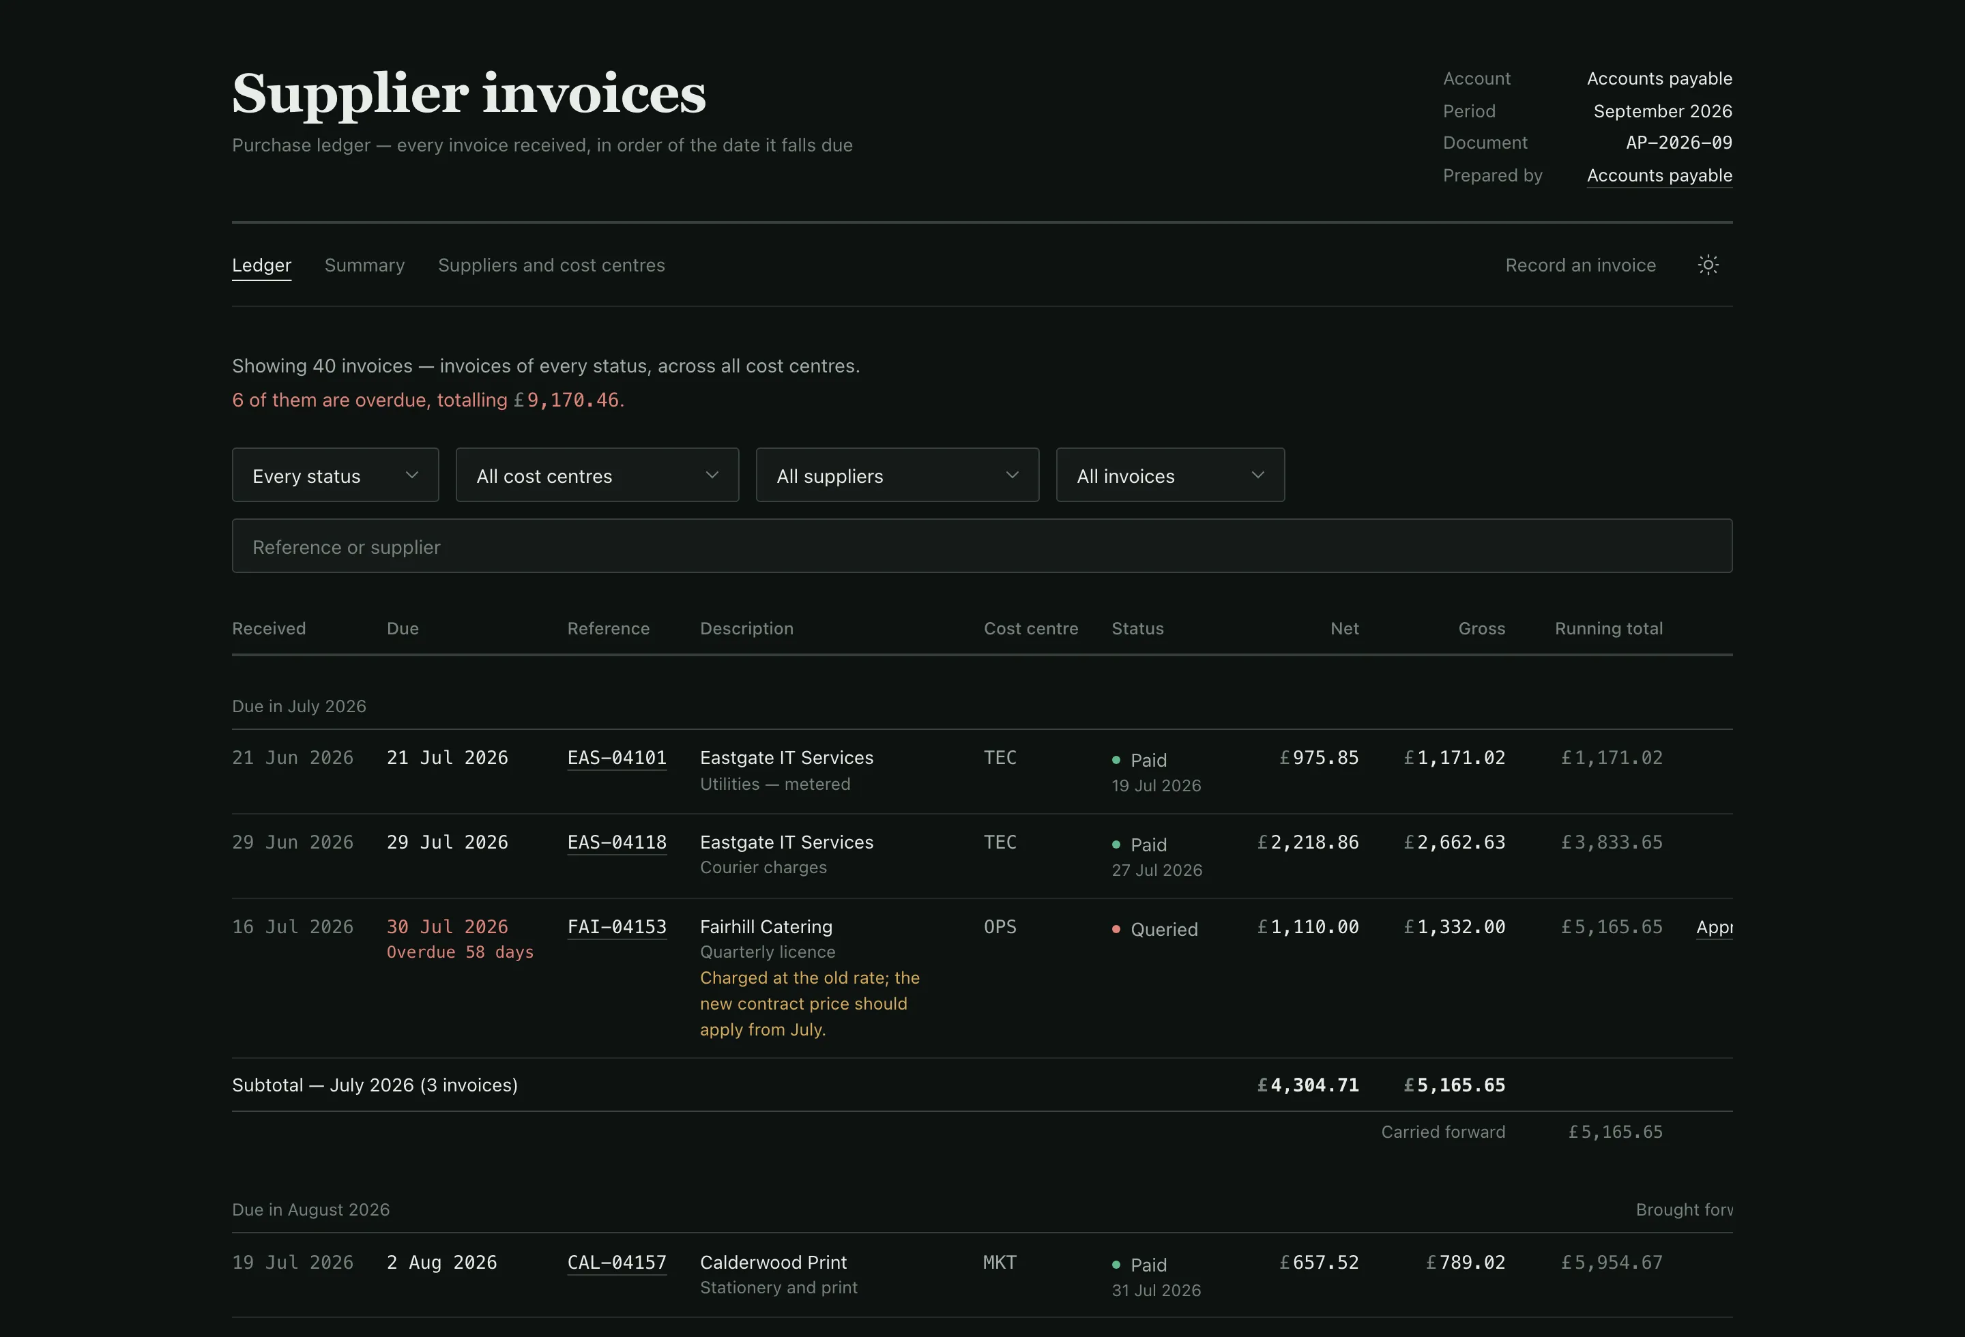Viewport: 1965px width, 1337px height.
Task: Click the Due in July 2026 group heading
Action: tap(300, 707)
